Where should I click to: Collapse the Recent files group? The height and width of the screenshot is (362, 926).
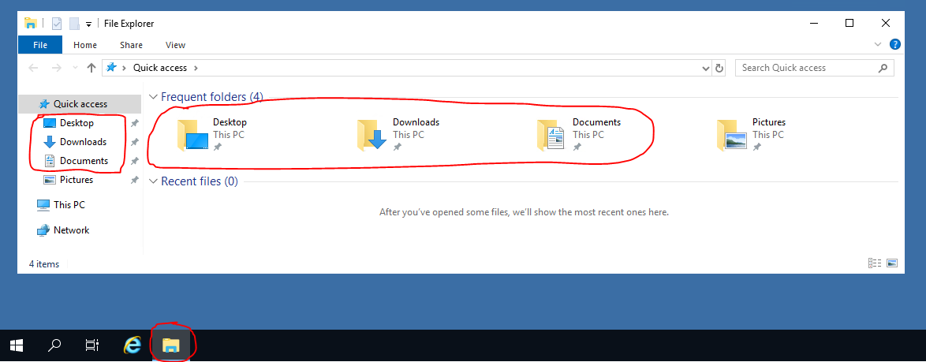154,181
